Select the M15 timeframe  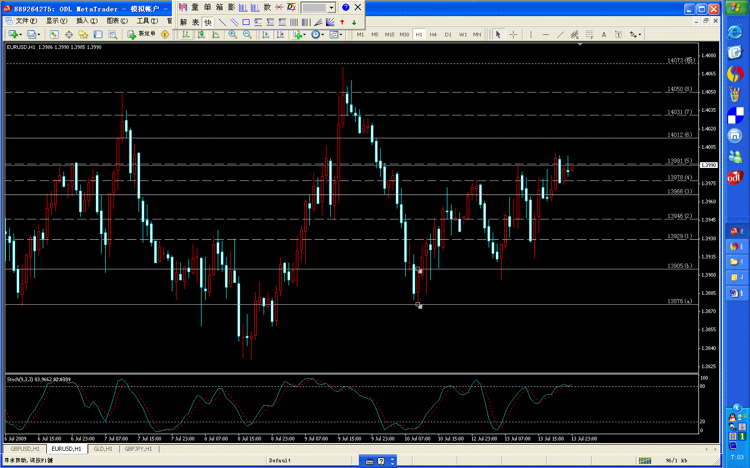[x=390, y=34]
